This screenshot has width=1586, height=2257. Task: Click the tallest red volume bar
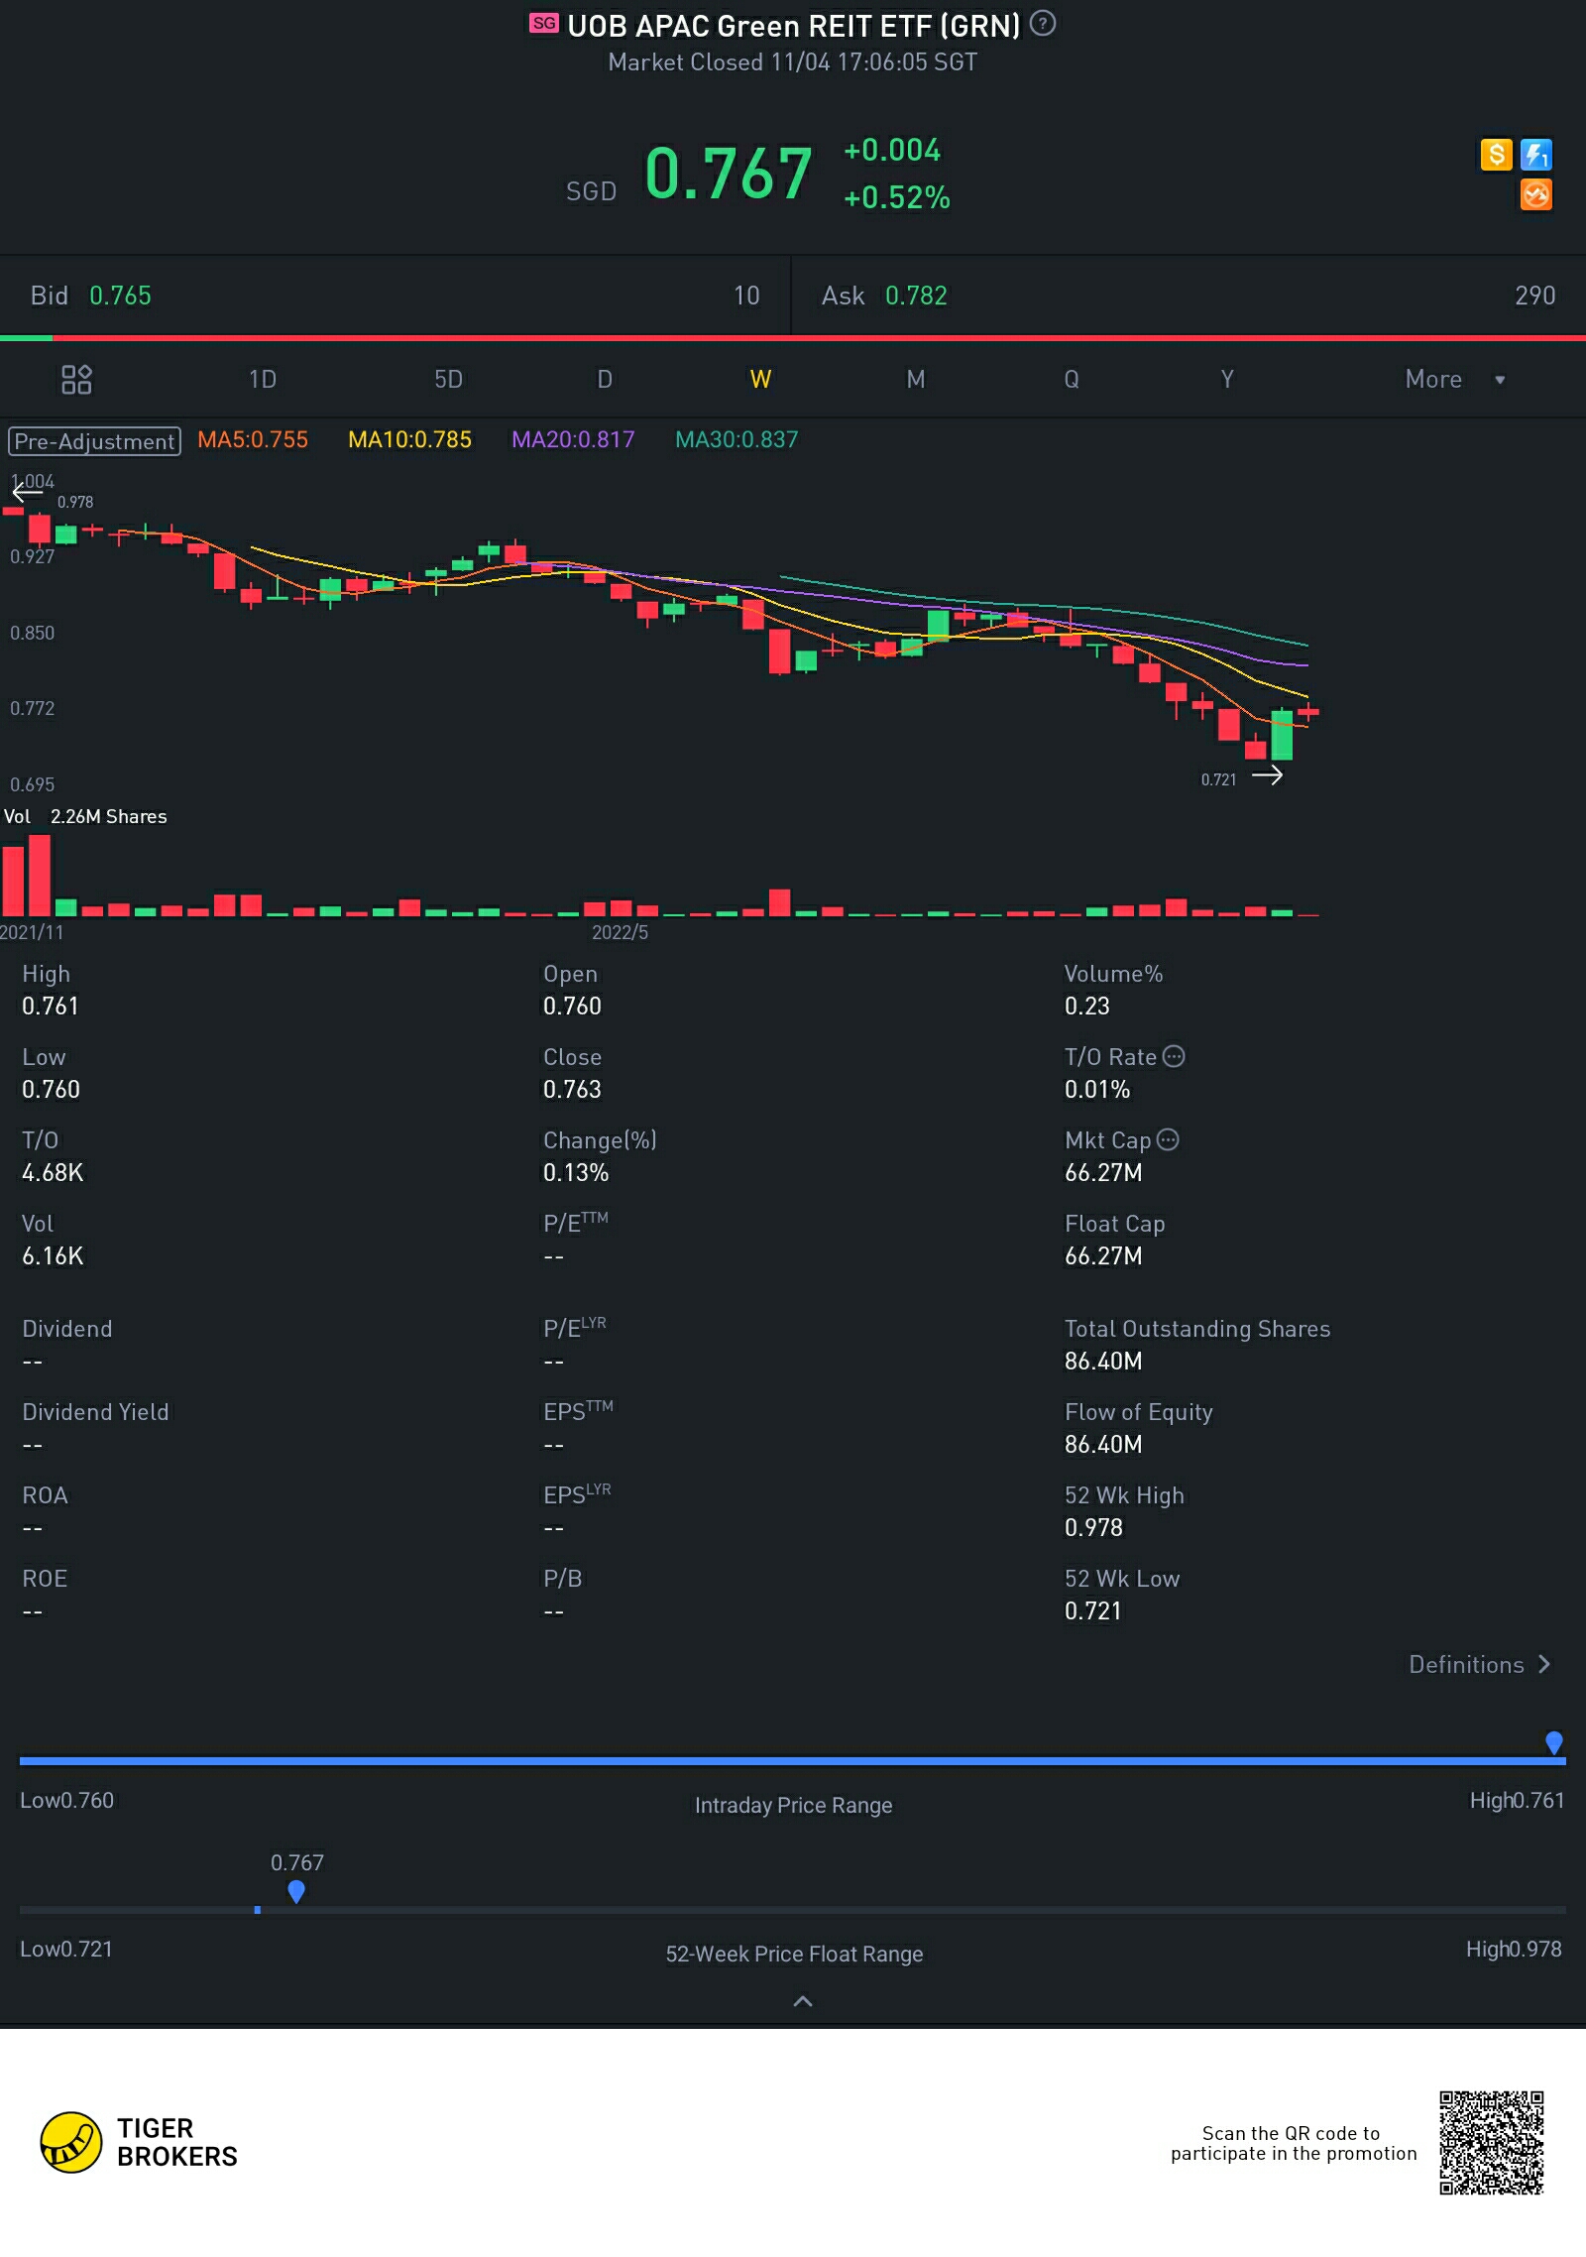click(40, 876)
